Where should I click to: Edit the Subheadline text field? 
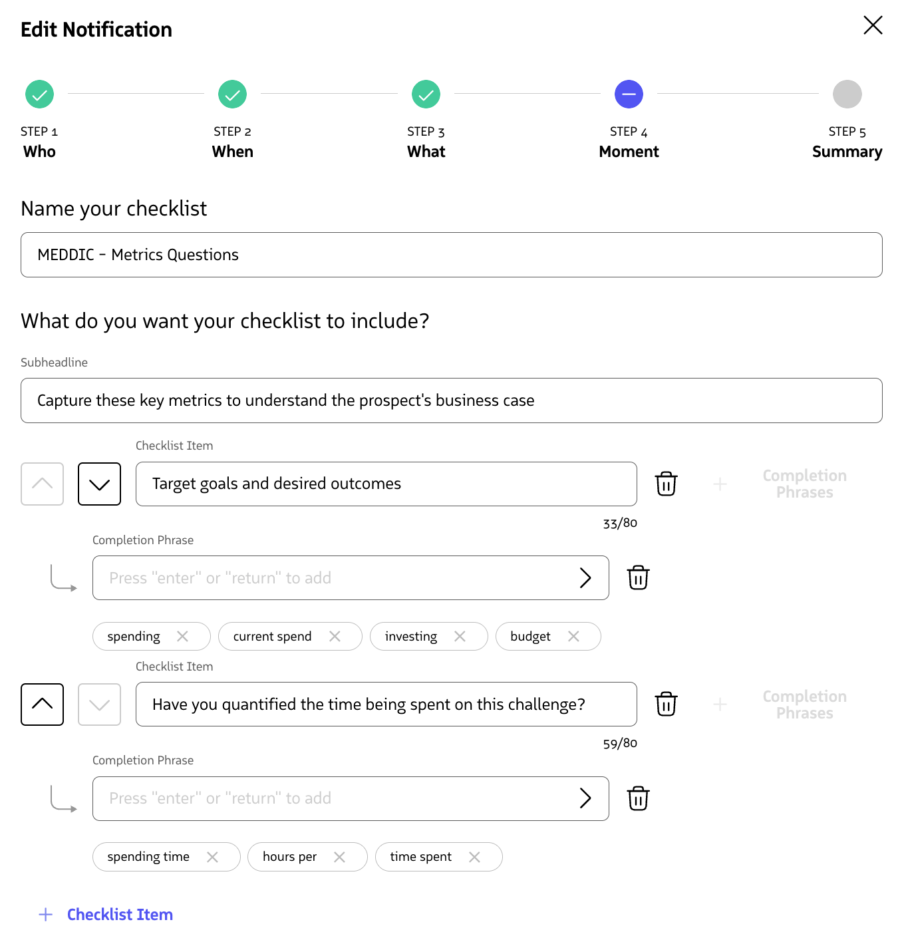tap(451, 400)
